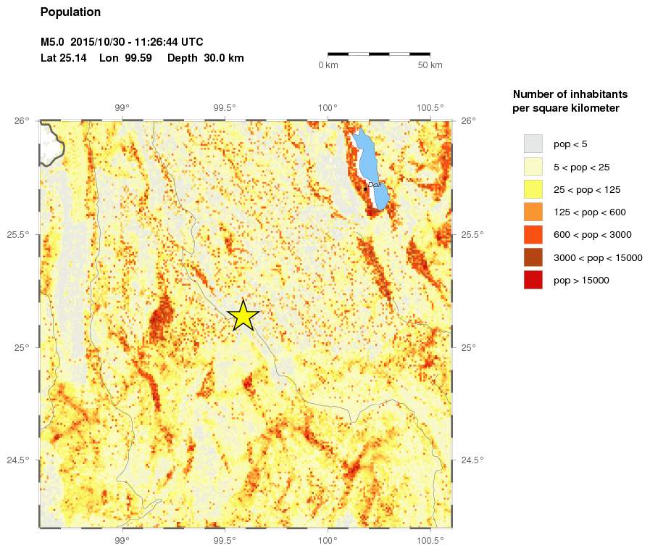Select the dark red 'pop > 15000' swatch

point(533,280)
